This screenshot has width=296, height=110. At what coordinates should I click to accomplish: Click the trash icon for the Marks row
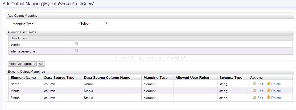[x=268, y=91]
